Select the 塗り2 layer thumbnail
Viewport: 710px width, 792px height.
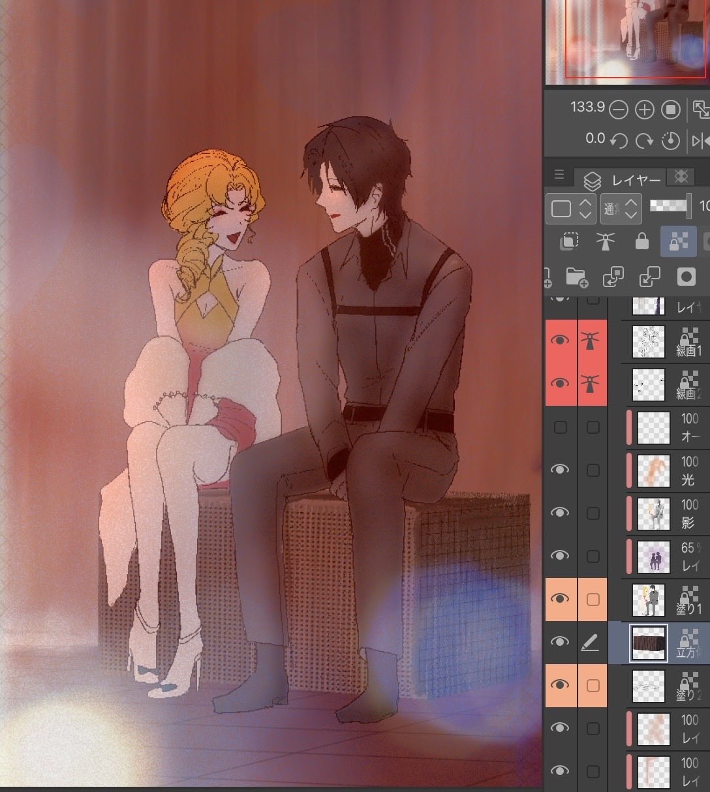click(649, 686)
